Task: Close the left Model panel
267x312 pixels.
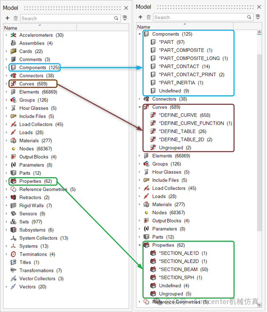Action: [x=126, y=8]
